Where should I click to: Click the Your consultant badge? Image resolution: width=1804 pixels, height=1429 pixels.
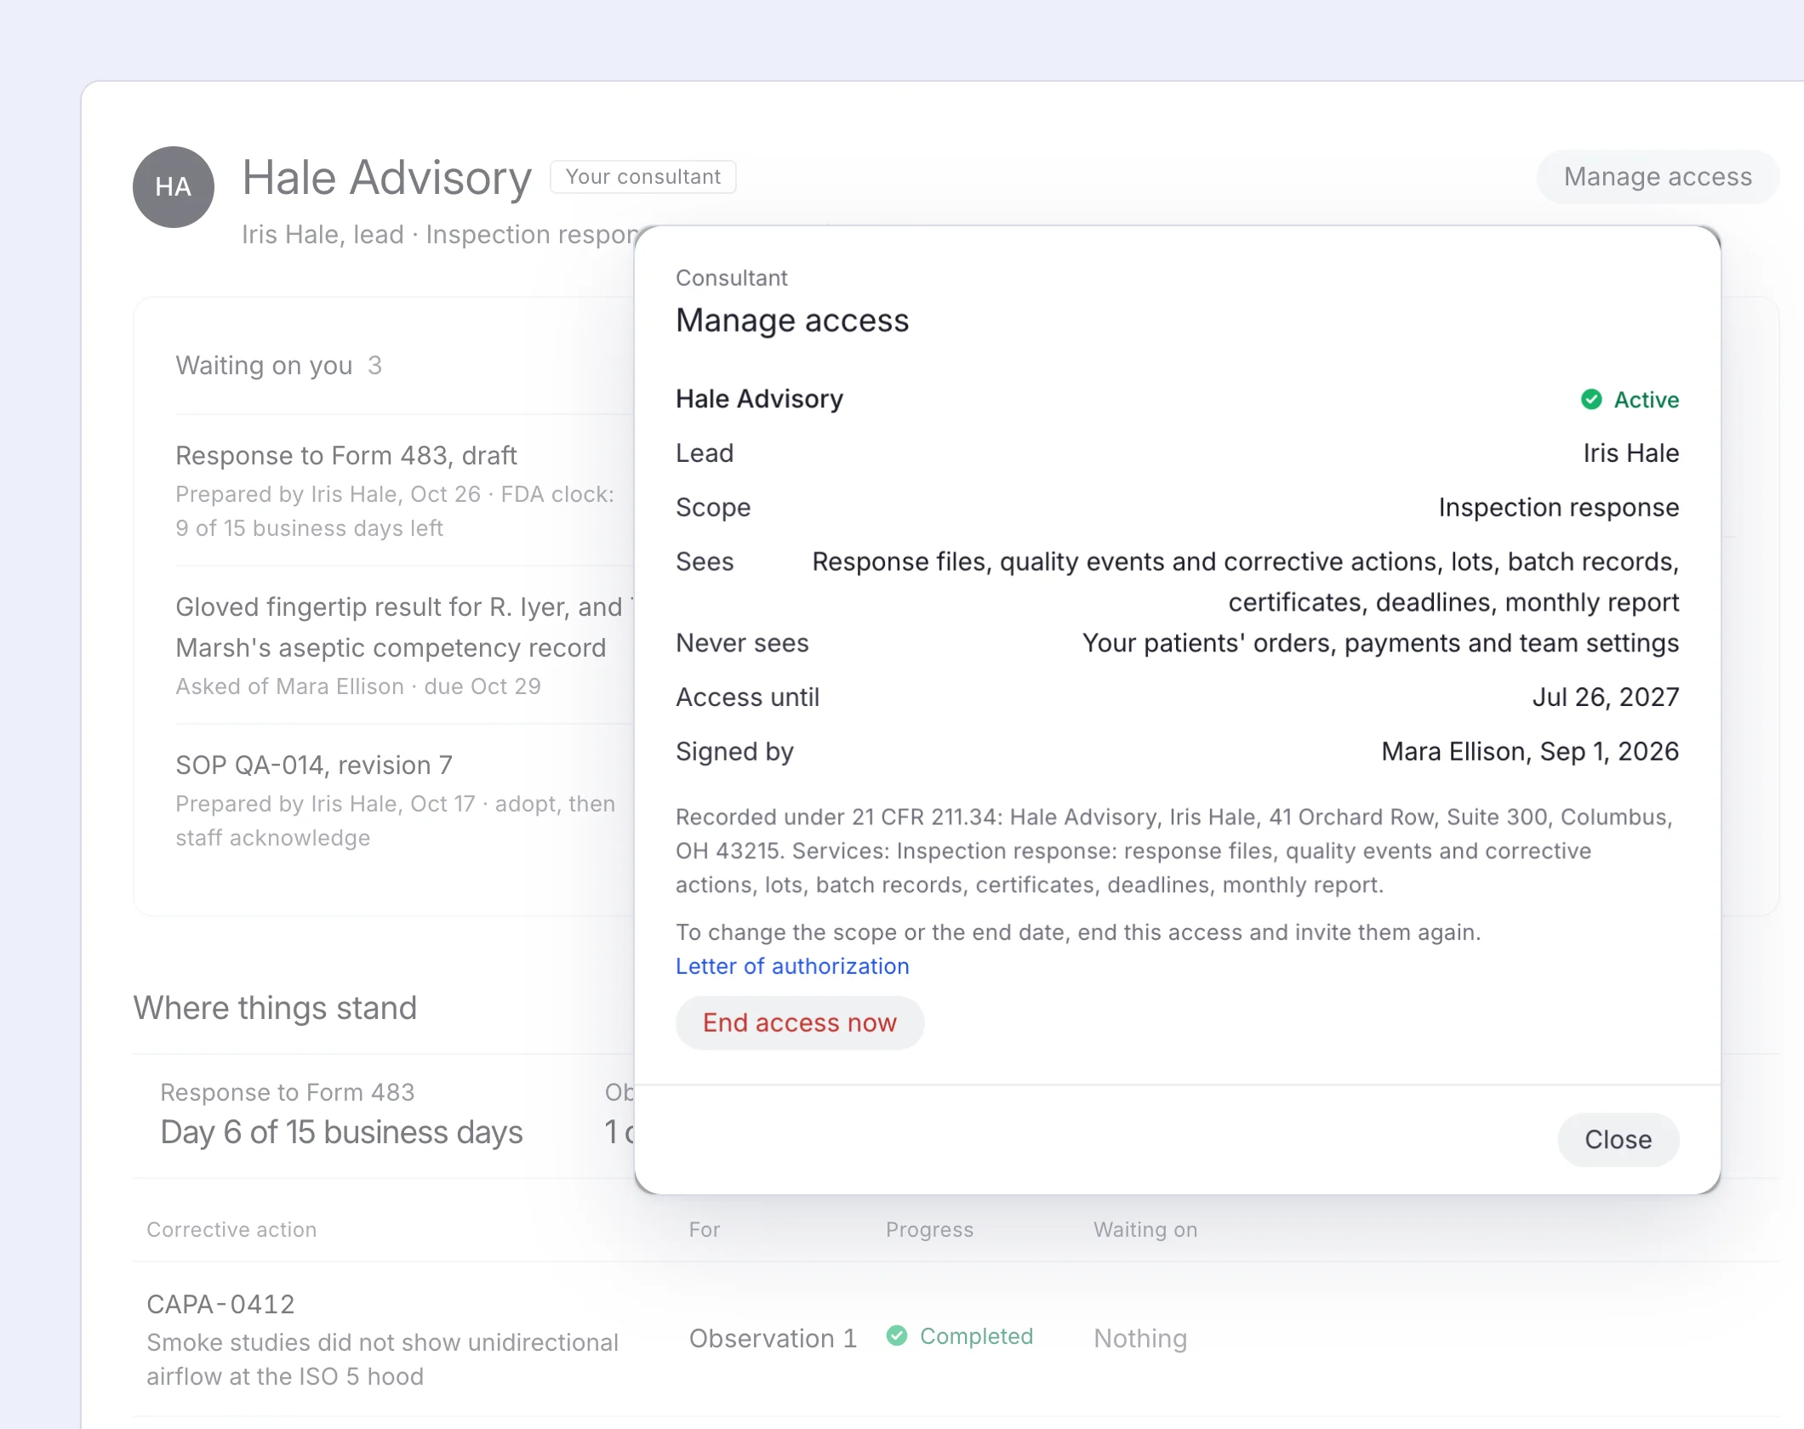click(643, 177)
